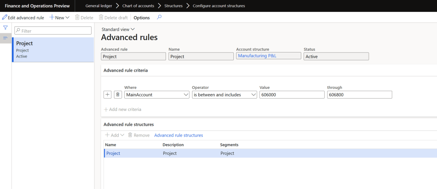This screenshot has width=437, height=189.
Task: Open the Options menu
Action: [x=142, y=17]
